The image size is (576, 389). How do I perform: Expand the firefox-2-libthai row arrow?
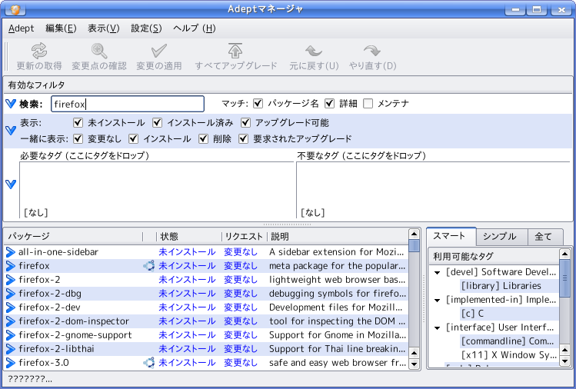(11, 348)
